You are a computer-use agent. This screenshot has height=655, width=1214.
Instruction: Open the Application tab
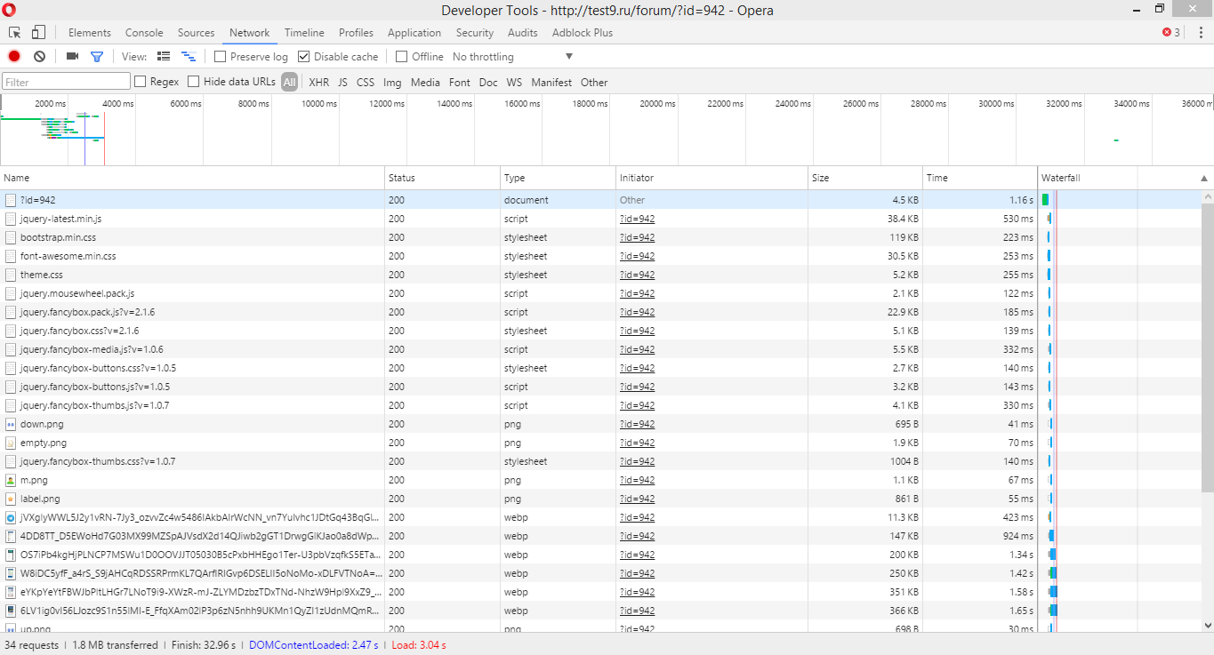[x=414, y=33]
